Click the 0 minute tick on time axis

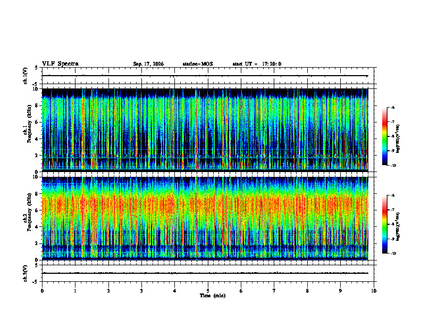42,291
